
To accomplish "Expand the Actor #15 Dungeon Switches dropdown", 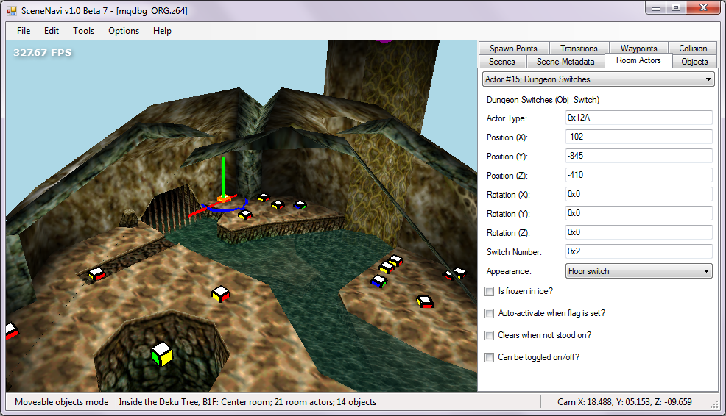I will pos(598,79).
